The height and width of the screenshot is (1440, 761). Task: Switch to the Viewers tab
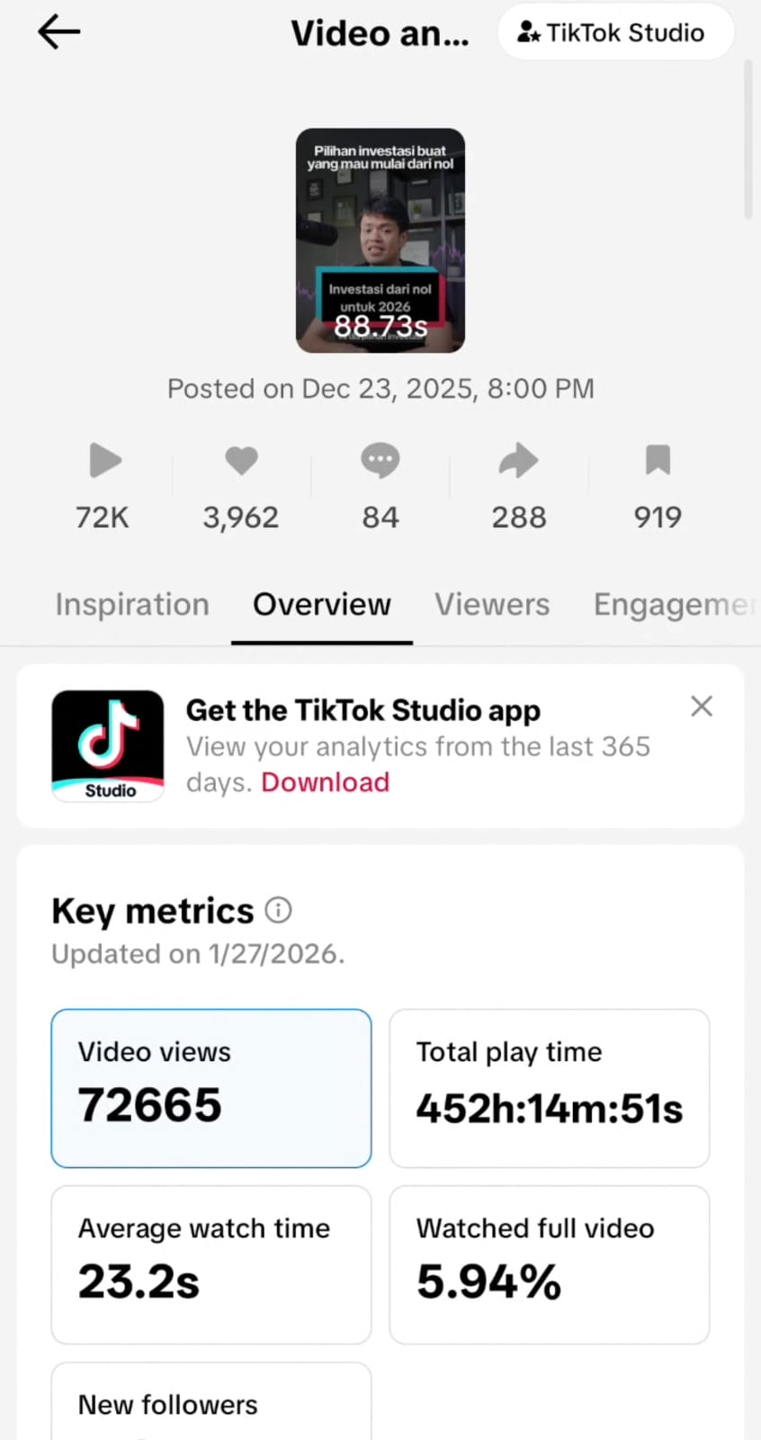[x=492, y=605]
